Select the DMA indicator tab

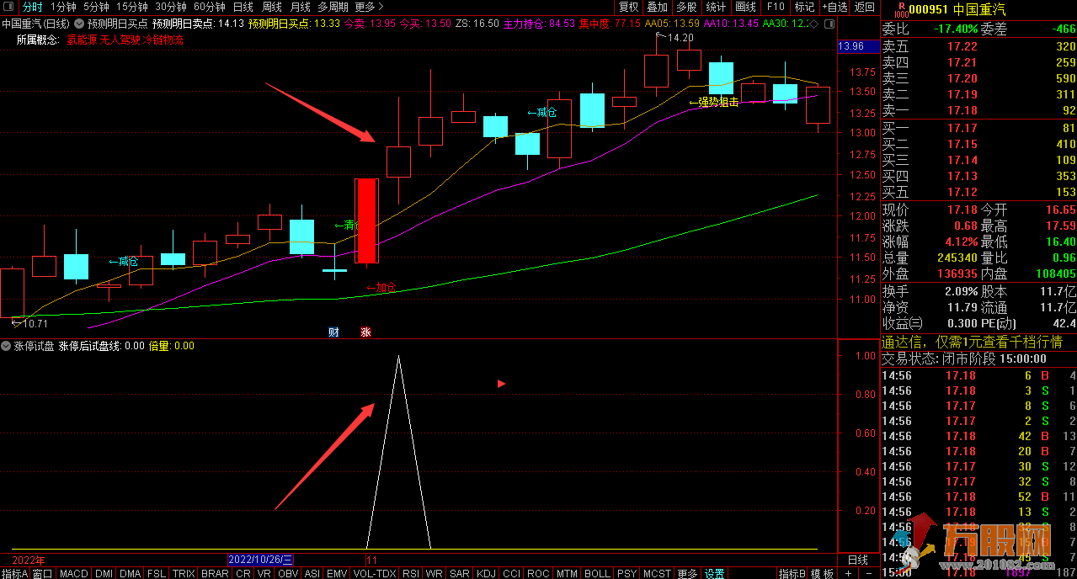[x=130, y=573]
